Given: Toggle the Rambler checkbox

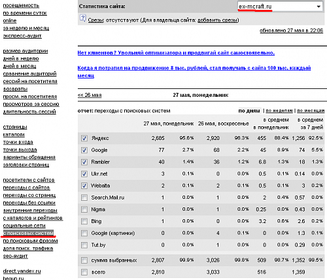Looking at the screenshot, I should tap(84, 162).
